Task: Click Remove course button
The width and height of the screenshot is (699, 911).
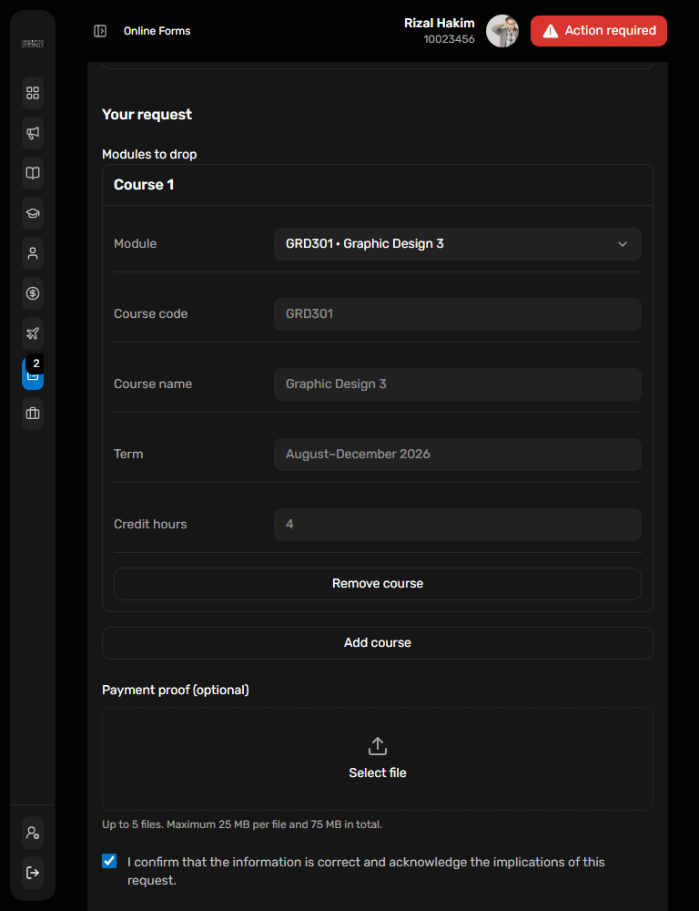Action: [378, 584]
